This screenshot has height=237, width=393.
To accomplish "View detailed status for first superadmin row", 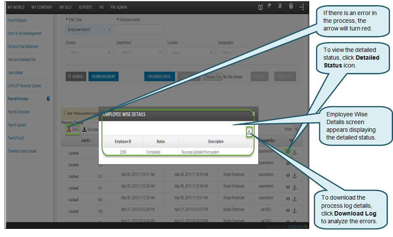I will [288, 152].
